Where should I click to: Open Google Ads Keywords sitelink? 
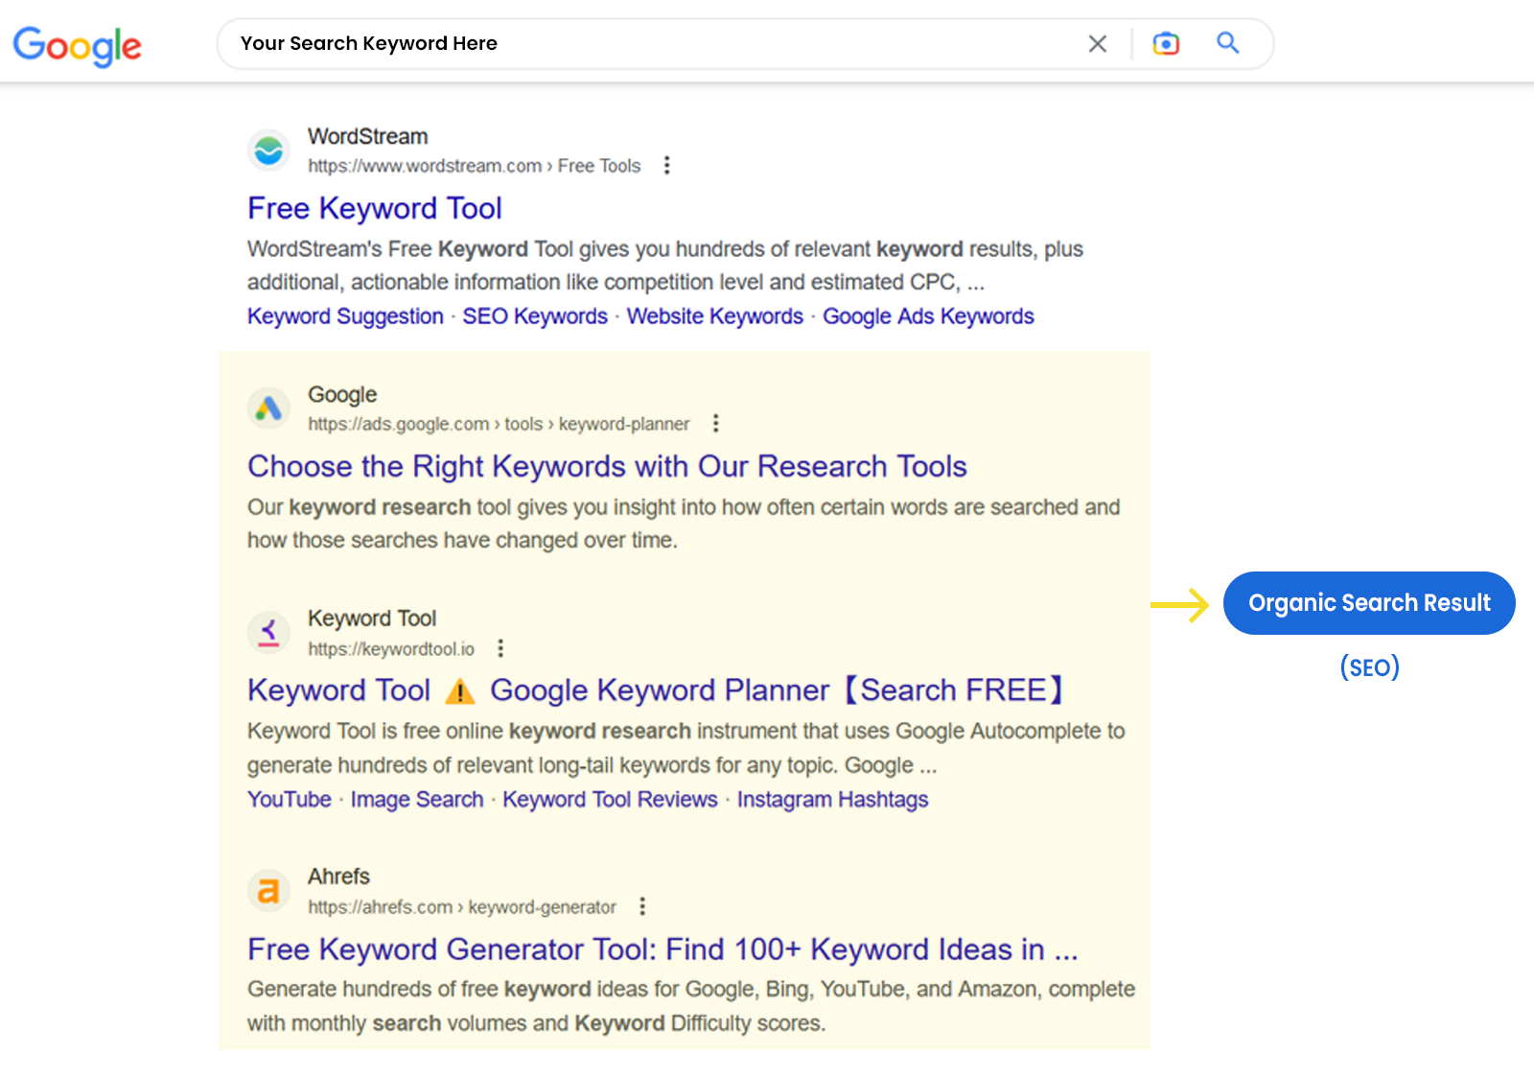(928, 316)
